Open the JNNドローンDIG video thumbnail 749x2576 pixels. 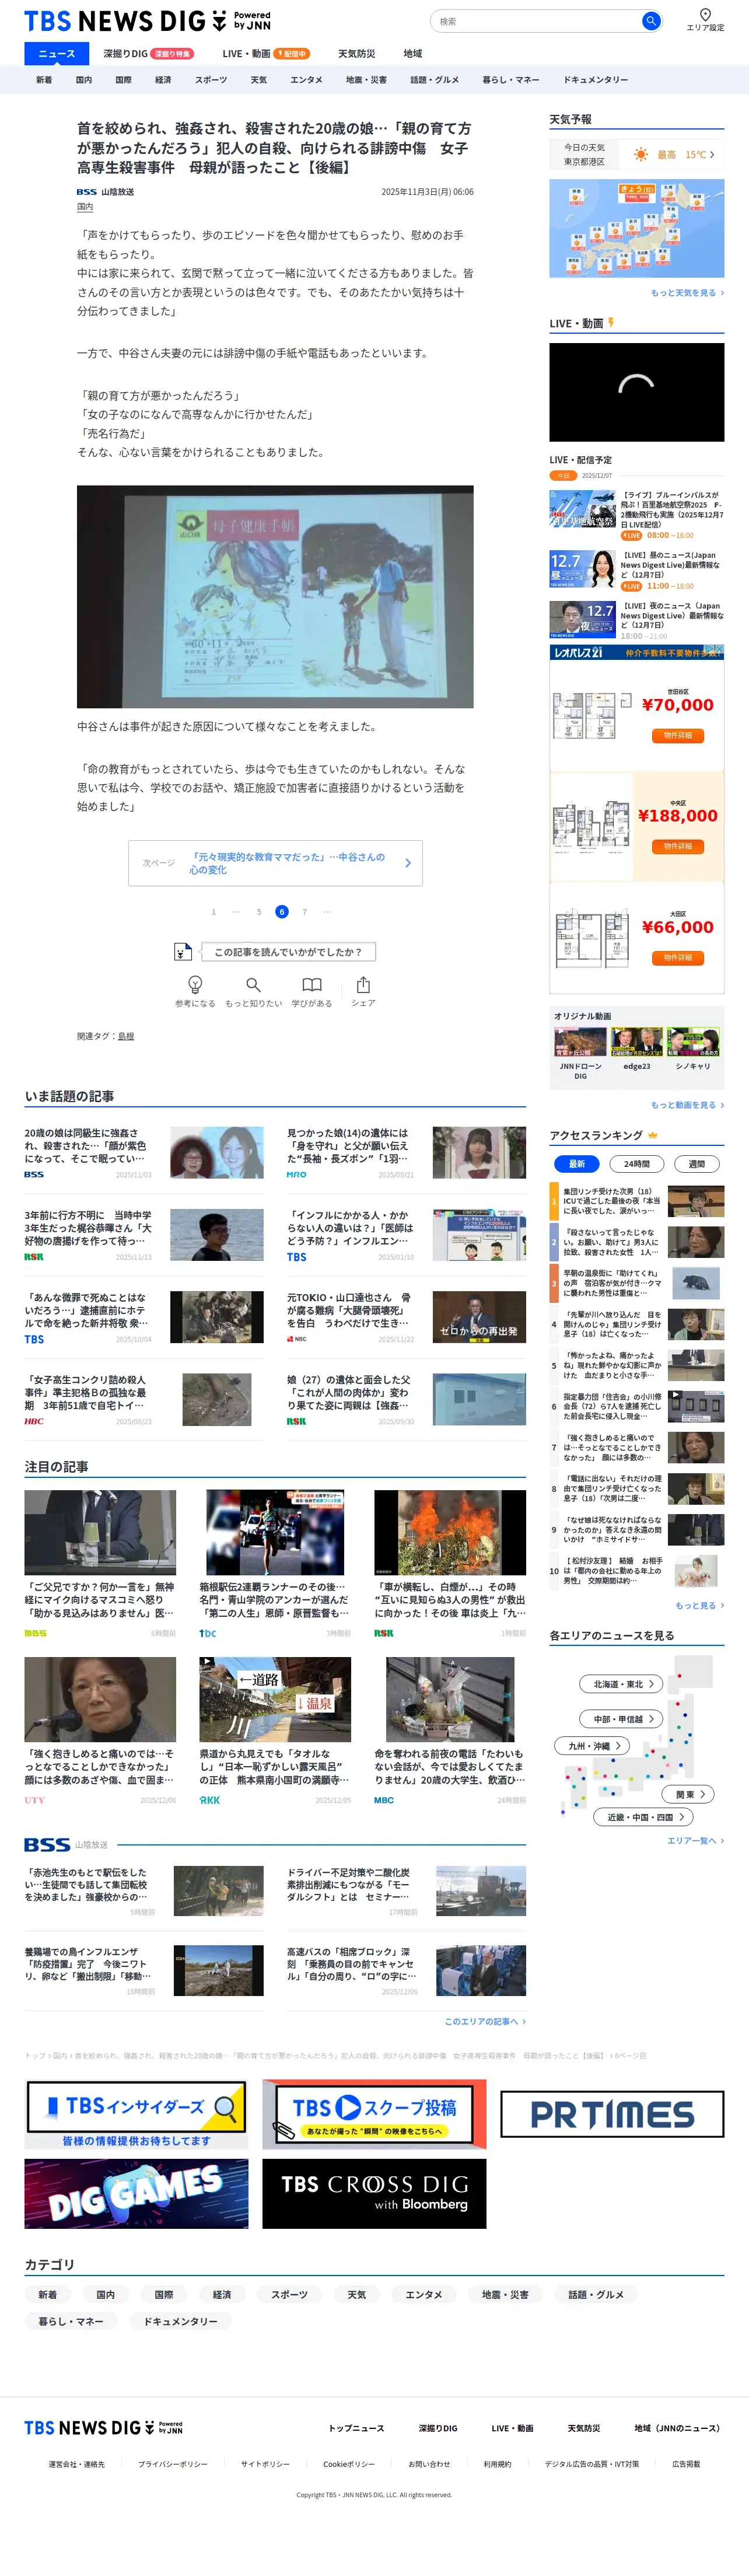pos(580,1042)
